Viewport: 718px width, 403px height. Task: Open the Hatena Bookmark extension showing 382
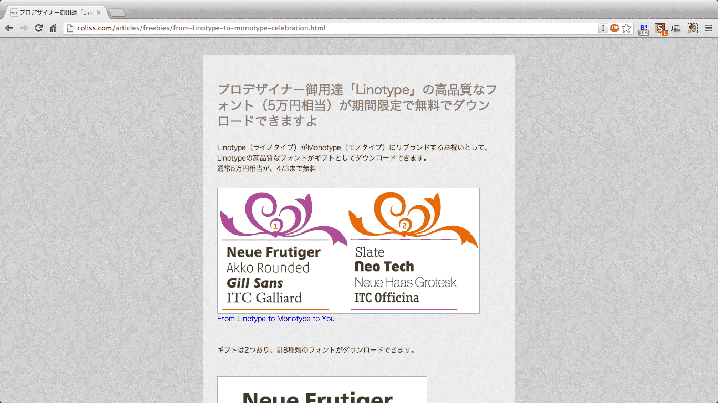click(643, 29)
